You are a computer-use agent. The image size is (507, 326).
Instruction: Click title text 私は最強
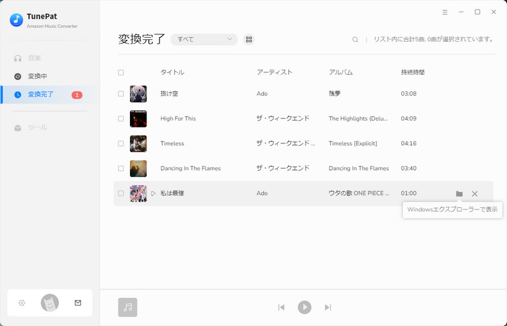pyautogui.click(x=172, y=193)
